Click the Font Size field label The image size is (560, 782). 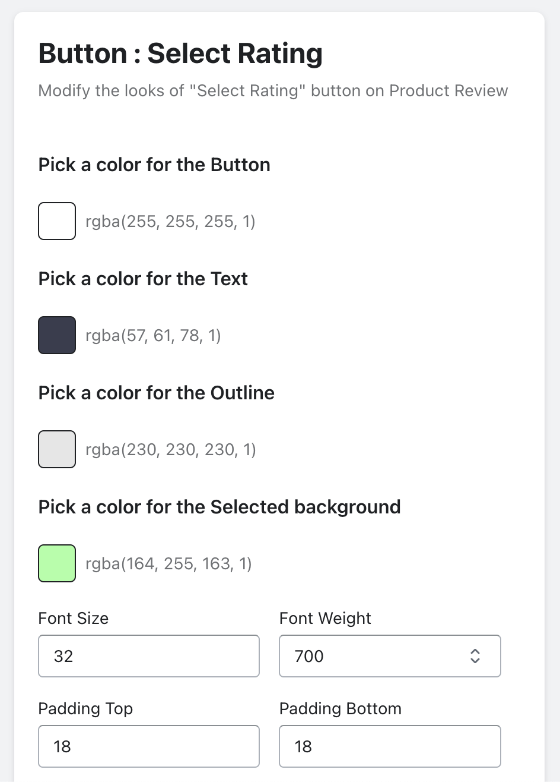(74, 619)
